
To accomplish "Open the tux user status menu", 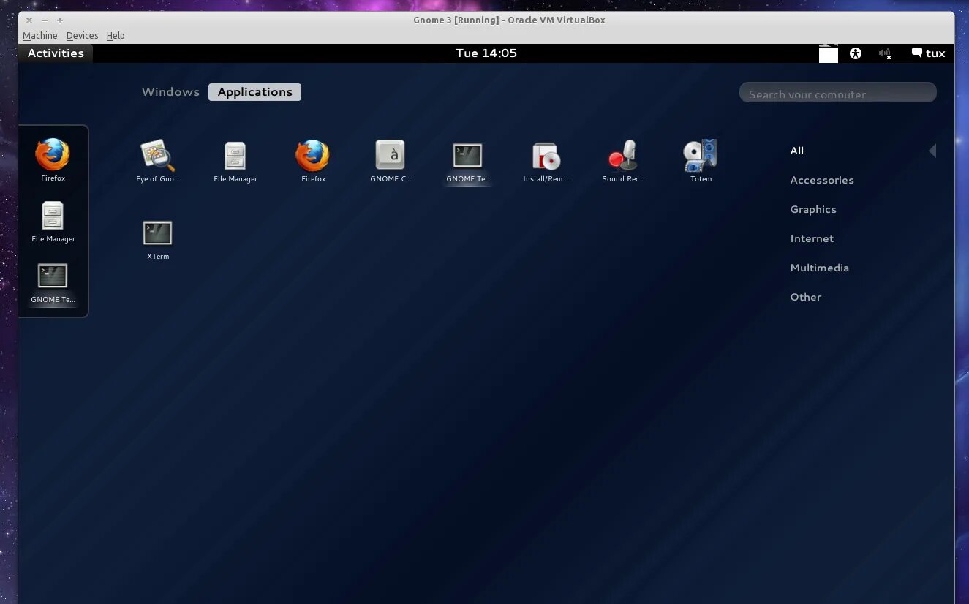I will tap(927, 53).
